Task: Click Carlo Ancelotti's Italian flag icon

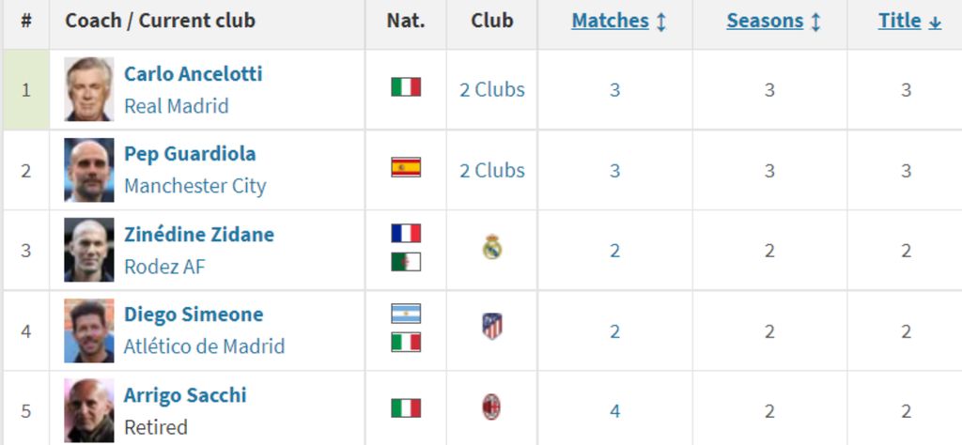Action: pos(406,87)
